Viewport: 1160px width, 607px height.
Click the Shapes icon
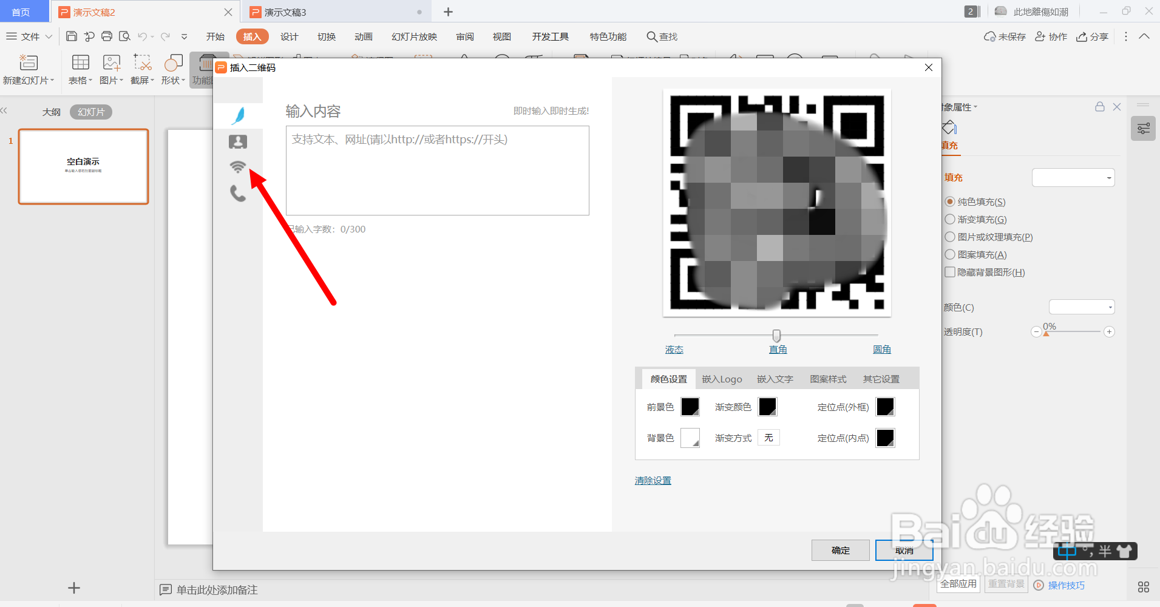[174, 63]
